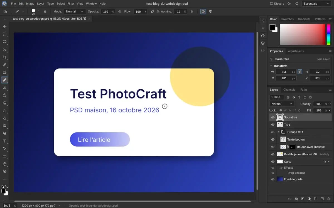
Task: Open the layer Opacity dropdown arrow
Action: pyautogui.click(x=330, y=104)
